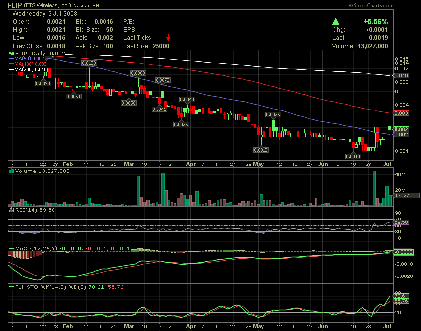The width and height of the screenshot is (421, 331).
Task: Click the red Last Ticks down arrow
Action: [x=168, y=37]
